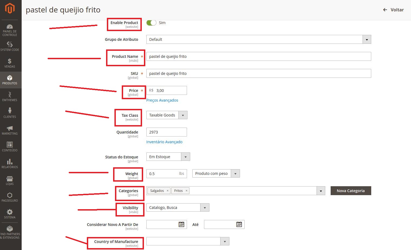
Task: Click the Magento logo icon
Action: point(10,8)
